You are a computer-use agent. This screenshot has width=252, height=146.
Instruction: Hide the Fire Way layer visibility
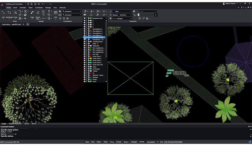(84, 54)
